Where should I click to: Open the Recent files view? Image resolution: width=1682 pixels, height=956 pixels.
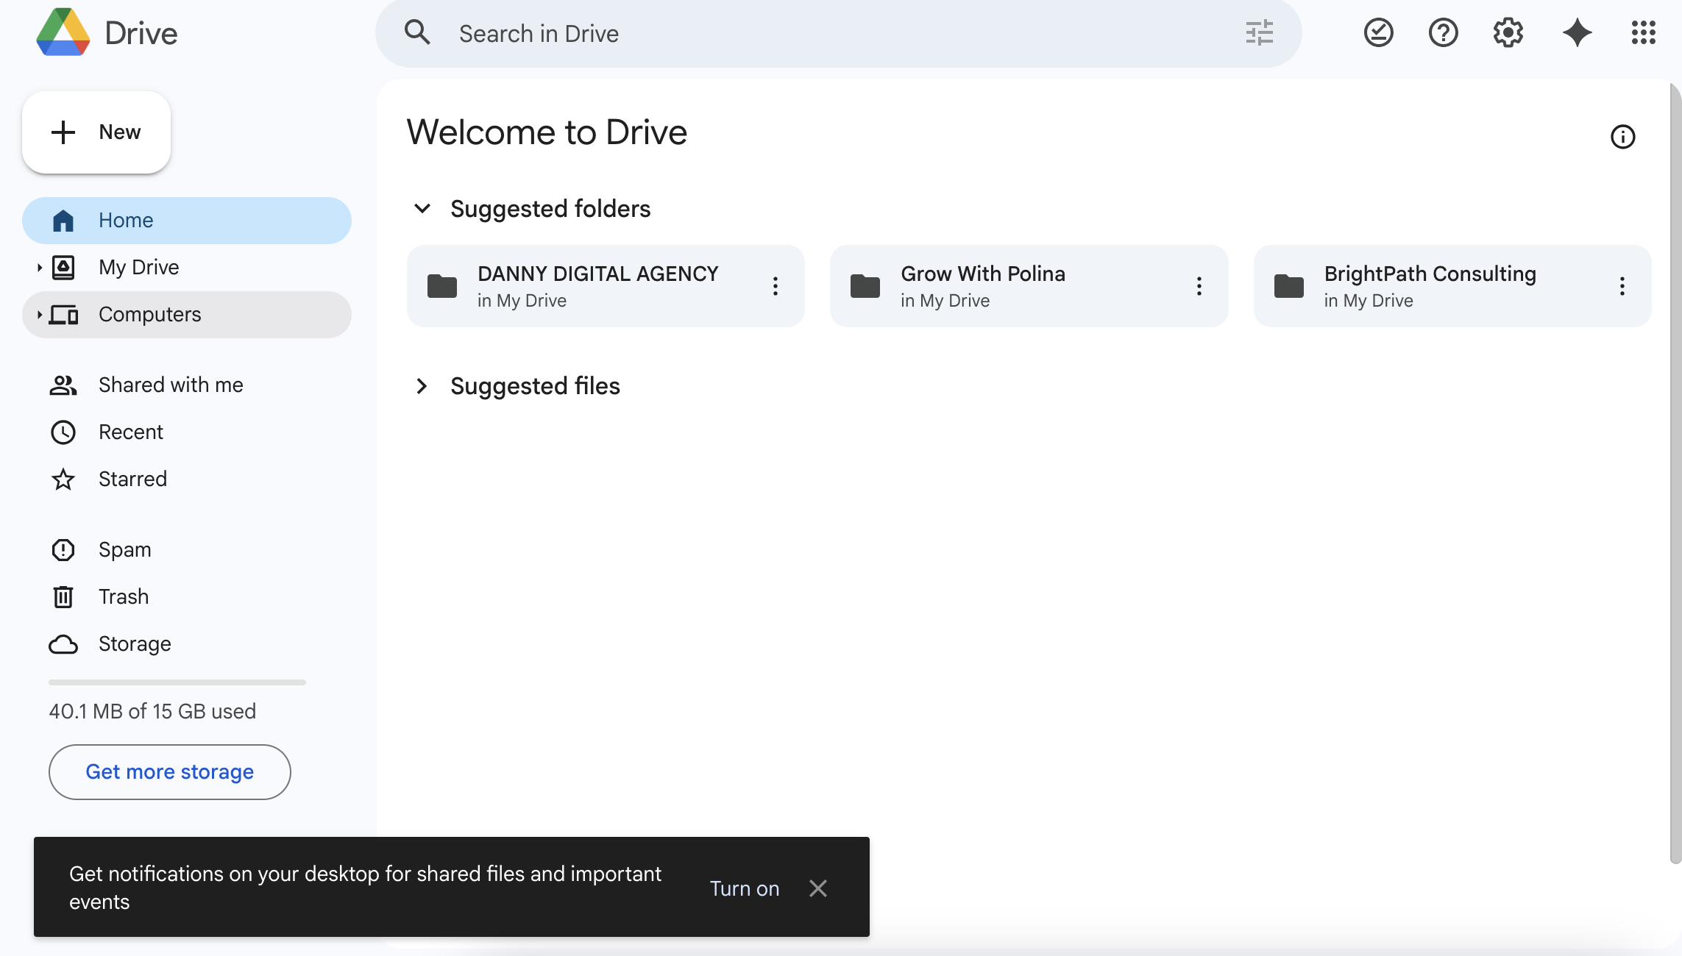coord(187,432)
